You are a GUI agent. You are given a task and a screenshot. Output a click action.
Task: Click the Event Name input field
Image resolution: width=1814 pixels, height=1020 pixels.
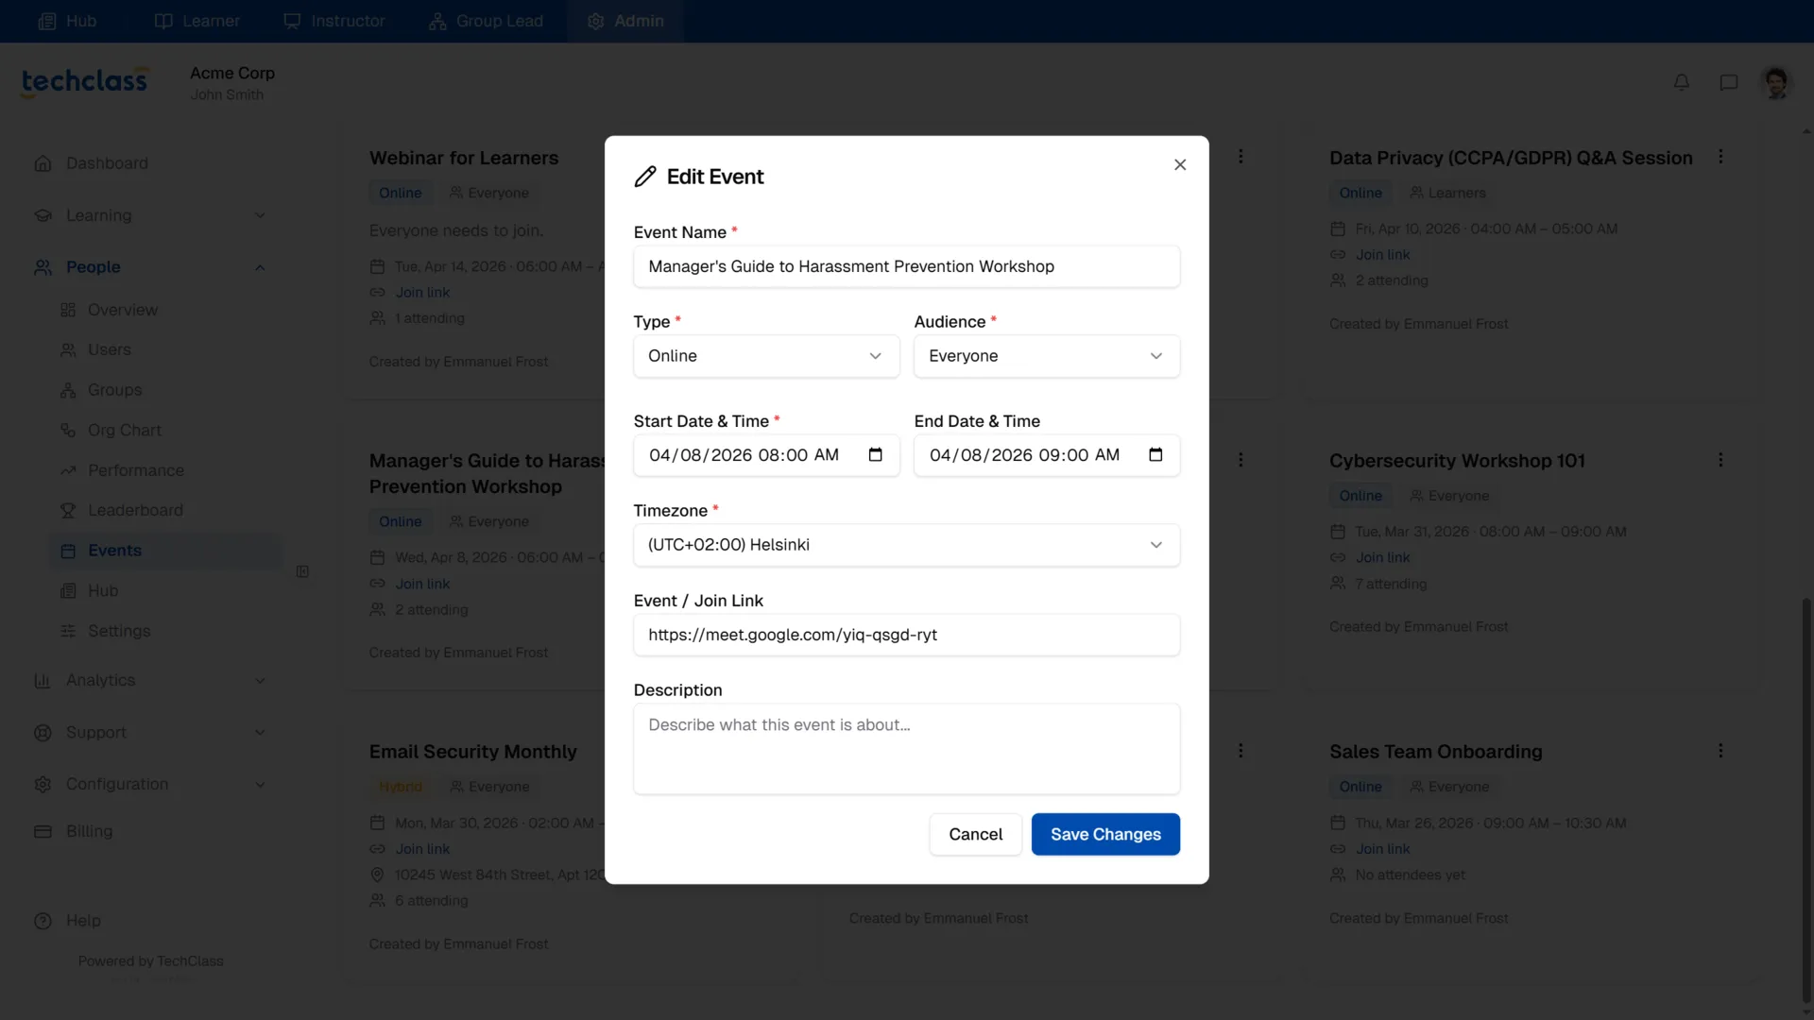[907, 266]
